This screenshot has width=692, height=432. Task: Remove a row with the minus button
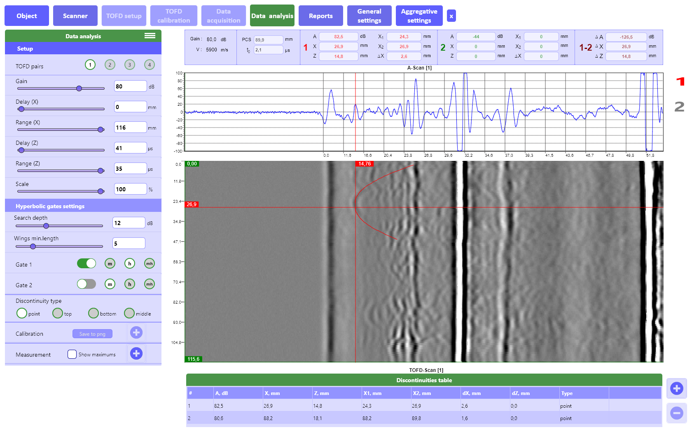point(676,413)
